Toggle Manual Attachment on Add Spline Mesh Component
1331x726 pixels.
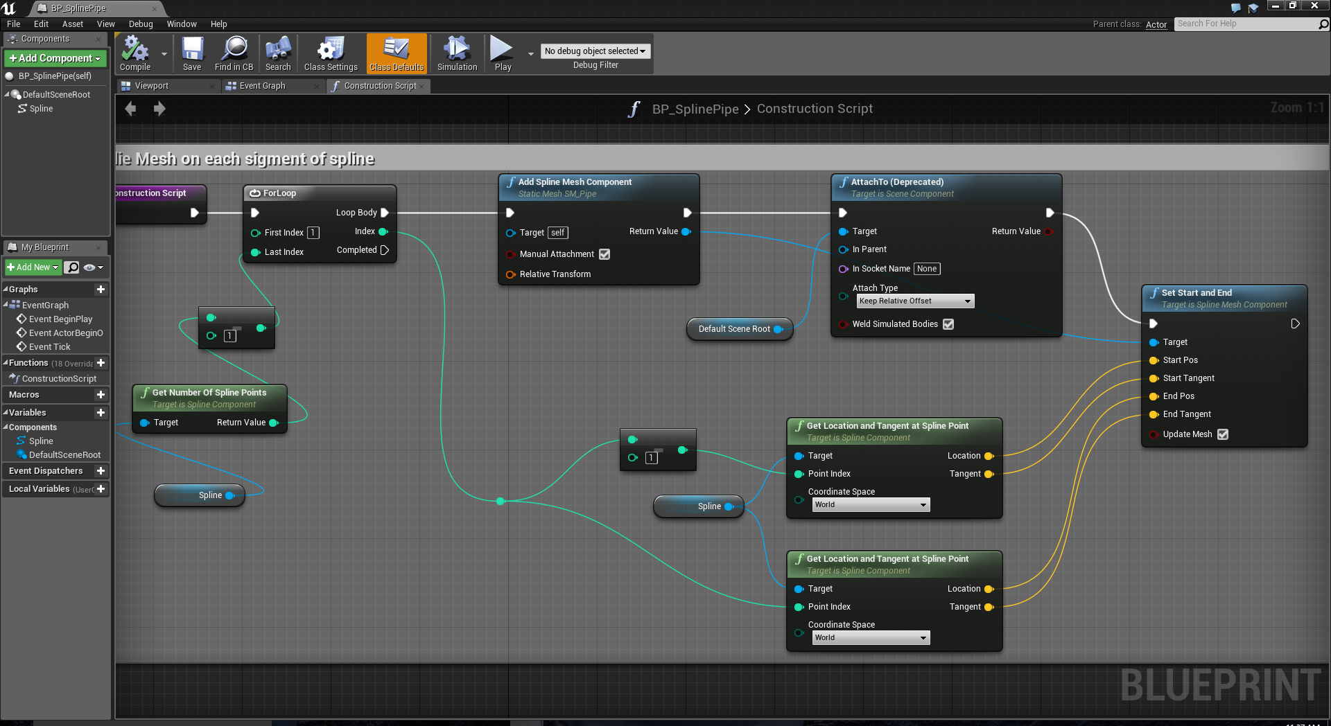pyautogui.click(x=604, y=254)
